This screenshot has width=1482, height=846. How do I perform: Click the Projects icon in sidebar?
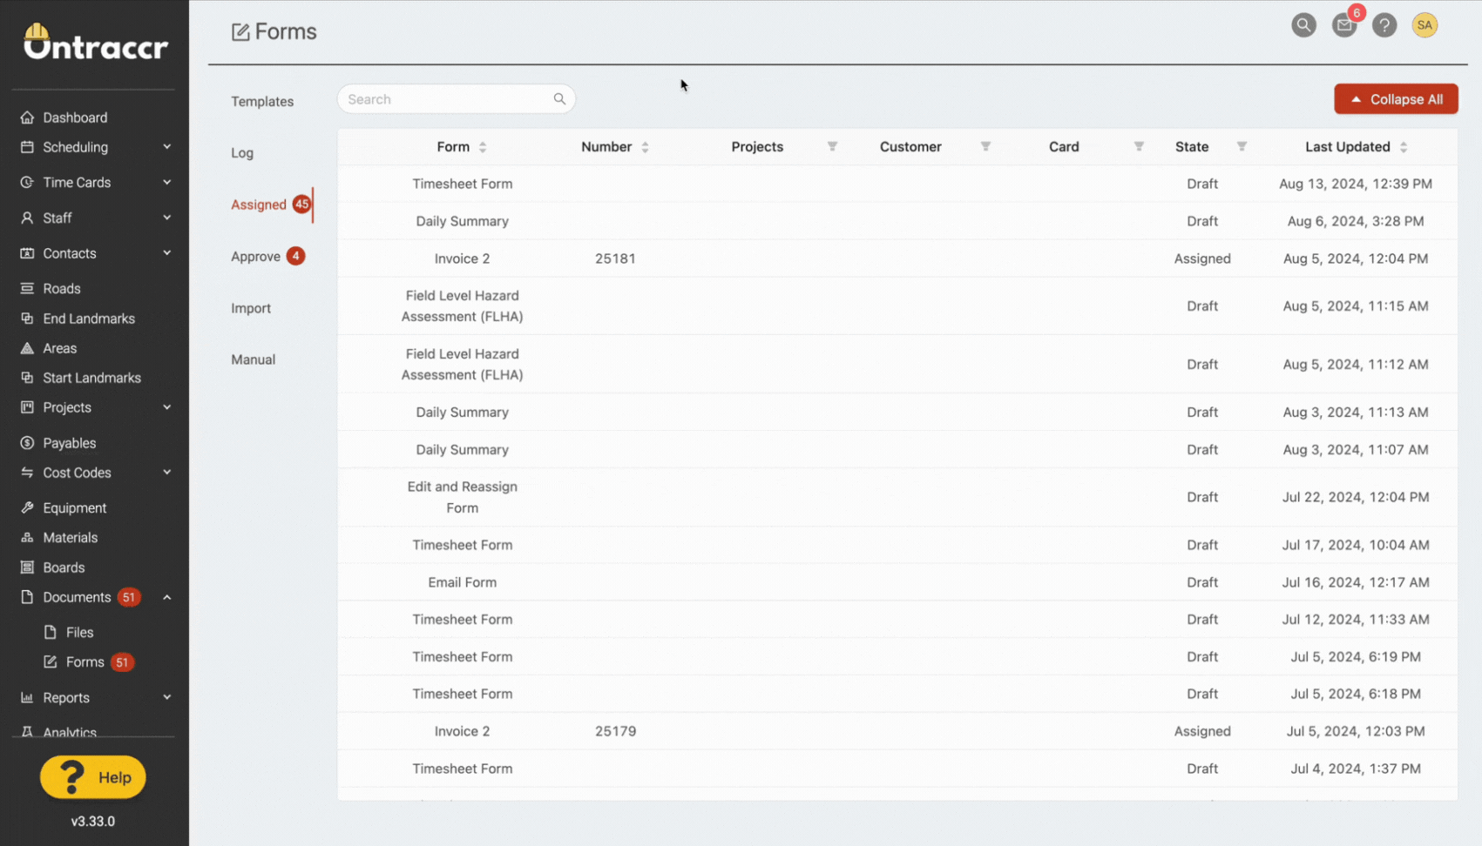click(x=27, y=407)
